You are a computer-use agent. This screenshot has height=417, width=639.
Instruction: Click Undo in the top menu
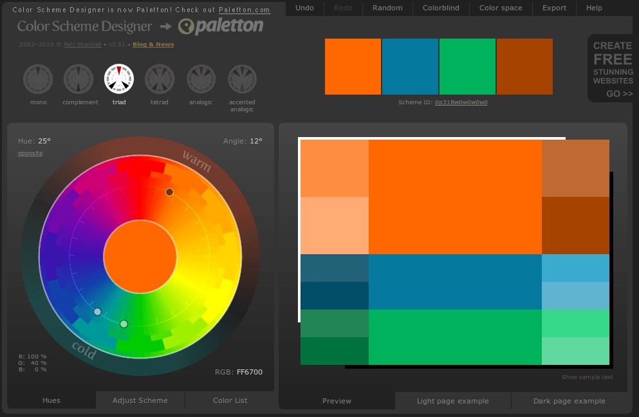304,8
